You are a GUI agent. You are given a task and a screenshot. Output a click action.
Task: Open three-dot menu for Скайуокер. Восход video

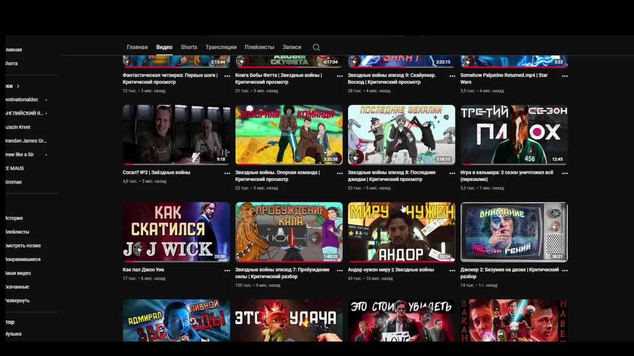point(452,76)
